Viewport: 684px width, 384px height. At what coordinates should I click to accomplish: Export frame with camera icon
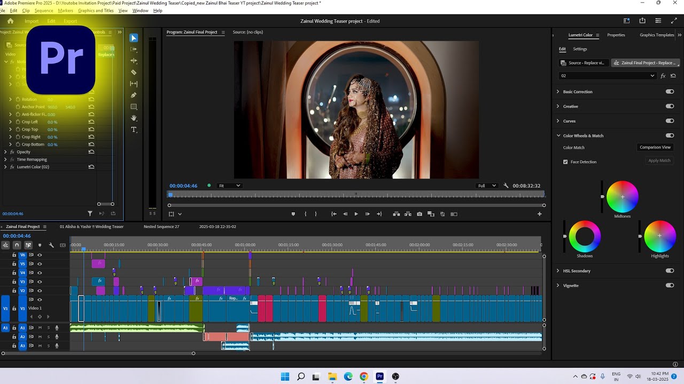coord(419,214)
